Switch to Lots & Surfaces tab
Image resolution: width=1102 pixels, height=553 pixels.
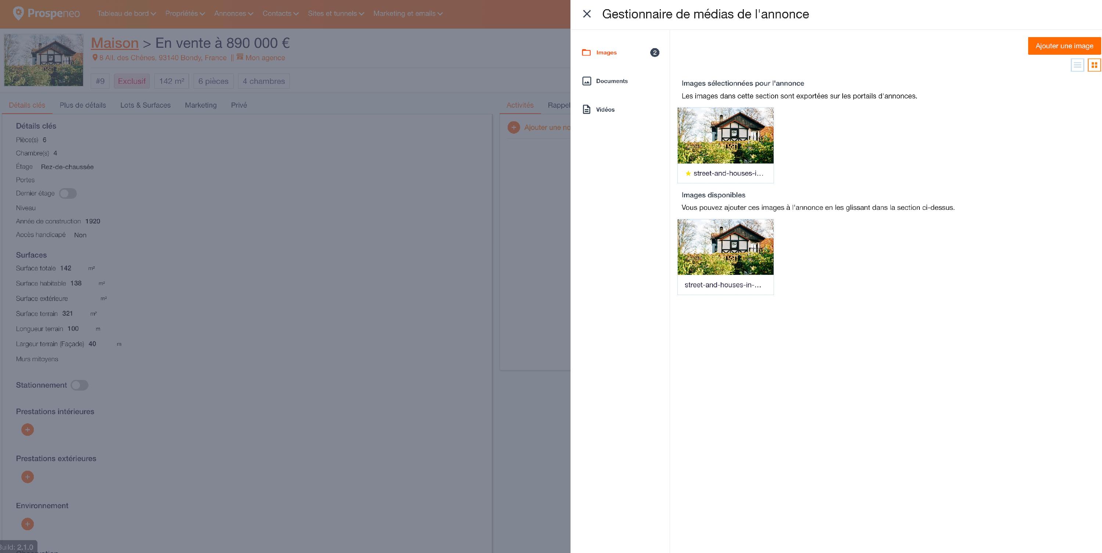coord(145,105)
